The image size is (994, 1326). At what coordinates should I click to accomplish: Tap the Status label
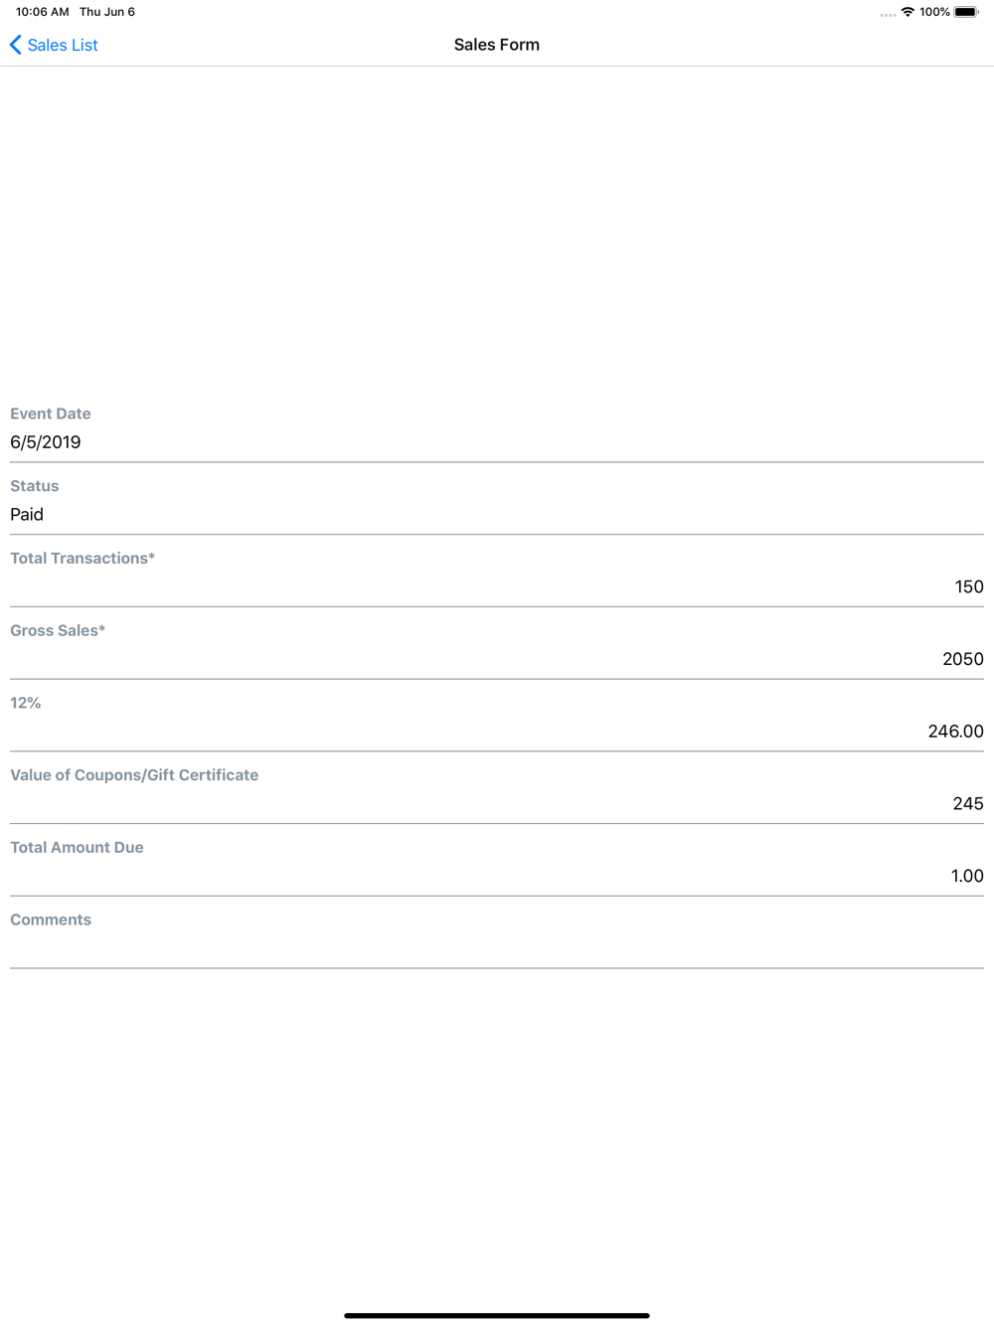click(x=35, y=486)
